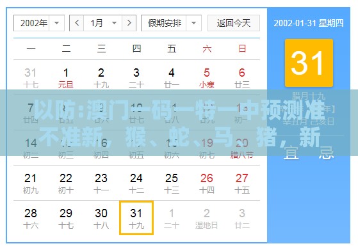The width and height of the screenshot is (358, 246).
Task: Pick January 7 廿四
Action: pyautogui.click(x=31, y=113)
